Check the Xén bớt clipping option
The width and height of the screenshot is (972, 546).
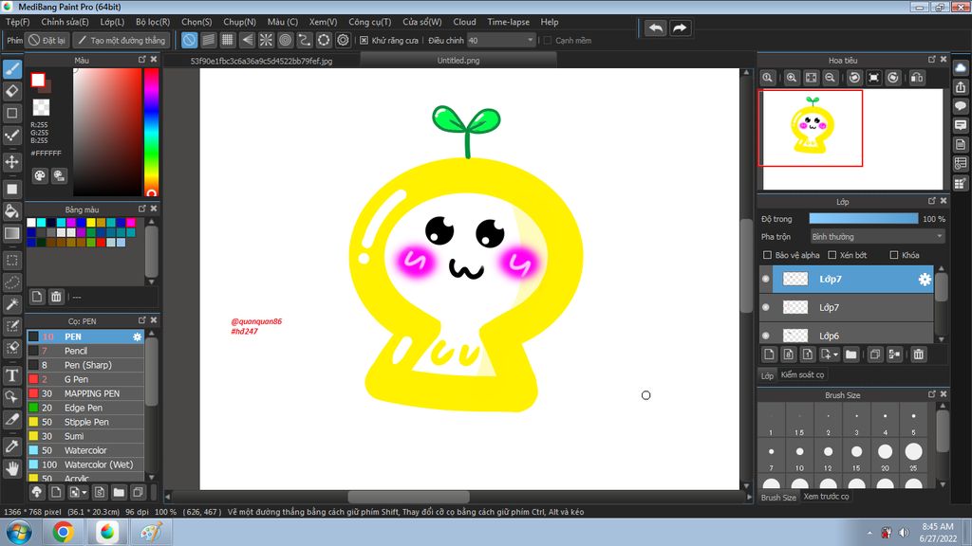pos(832,255)
